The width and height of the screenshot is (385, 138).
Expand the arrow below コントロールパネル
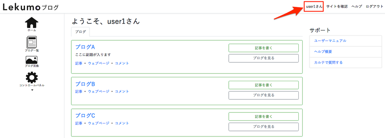32,90
